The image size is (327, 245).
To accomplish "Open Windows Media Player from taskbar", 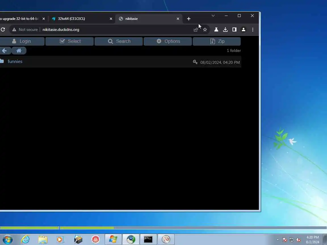I will pos(60,239).
